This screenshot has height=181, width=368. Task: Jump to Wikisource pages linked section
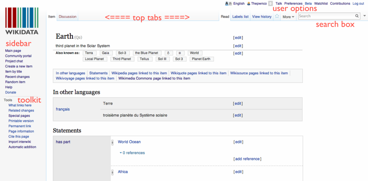pos(259,73)
